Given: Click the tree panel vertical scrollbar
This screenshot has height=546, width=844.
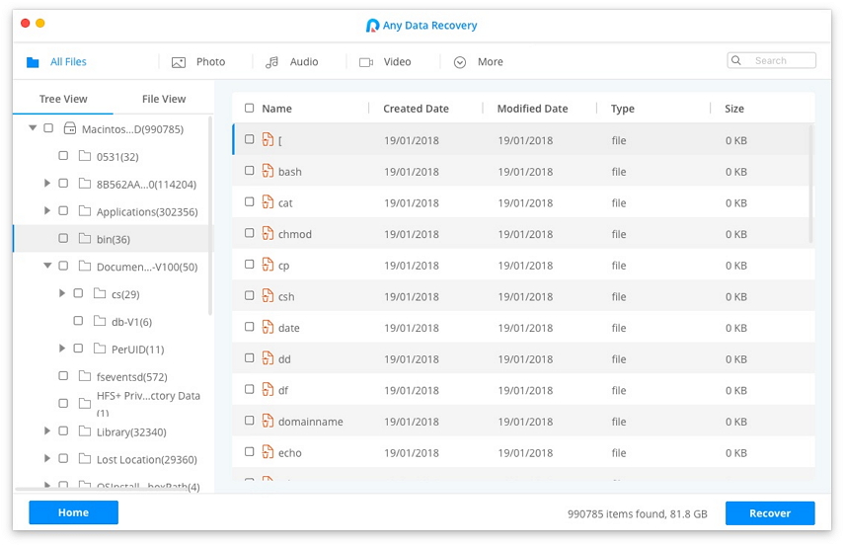Looking at the screenshot, I should (210, 215).
